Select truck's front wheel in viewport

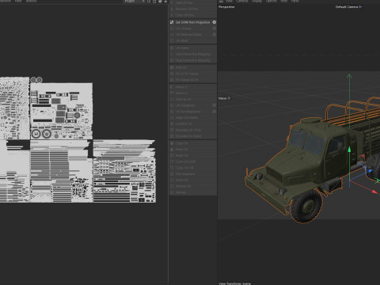click(x=306, y=207)
